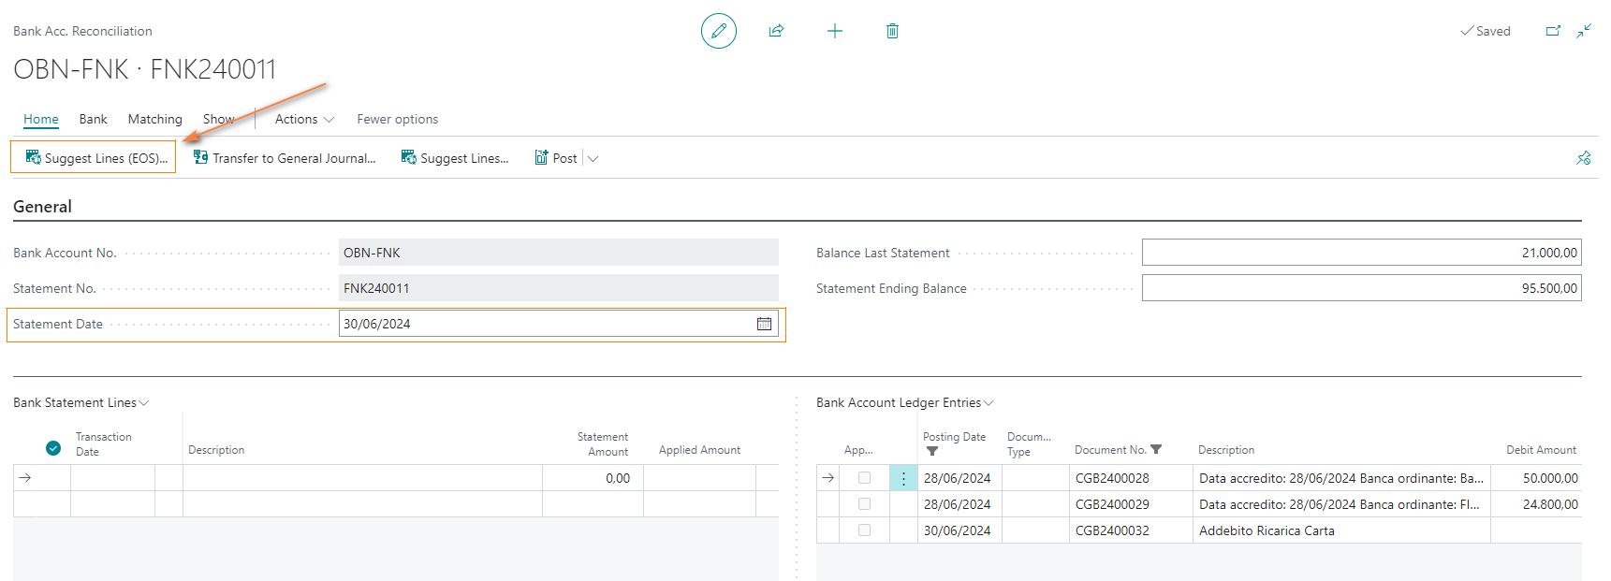Click the ledger entries App... column header
This screenshot has height=581, width=1611.
tap(857, 450)
